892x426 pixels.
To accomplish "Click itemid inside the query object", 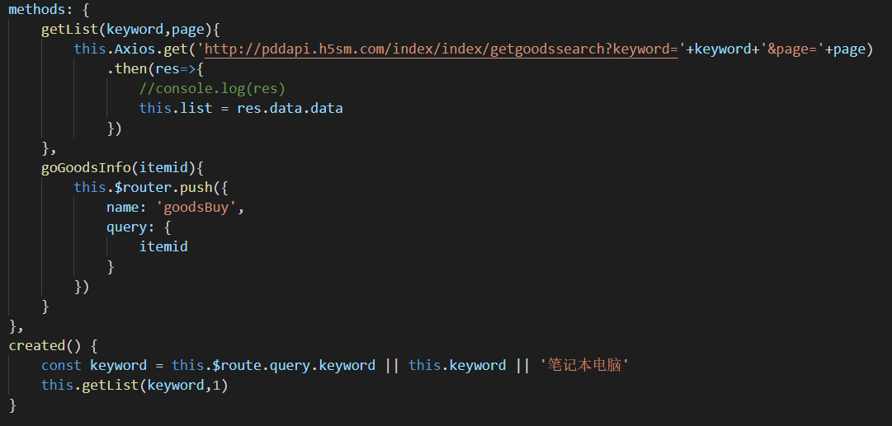I will click(x=163, y=247).
